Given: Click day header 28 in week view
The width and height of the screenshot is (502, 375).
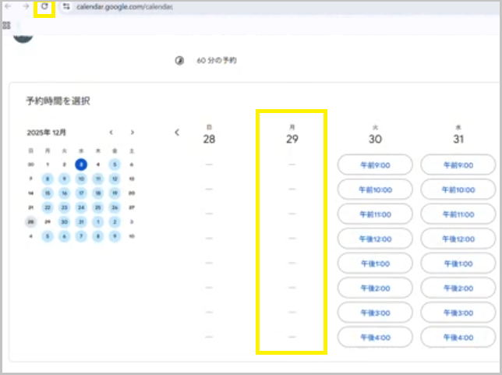Looking at the screenshot, I should [x=209, y=139].
